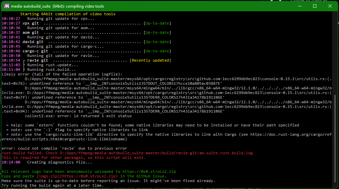Click the timestamp 10:14:00
This screenshot has width=339, height=189.
point(11,162)
